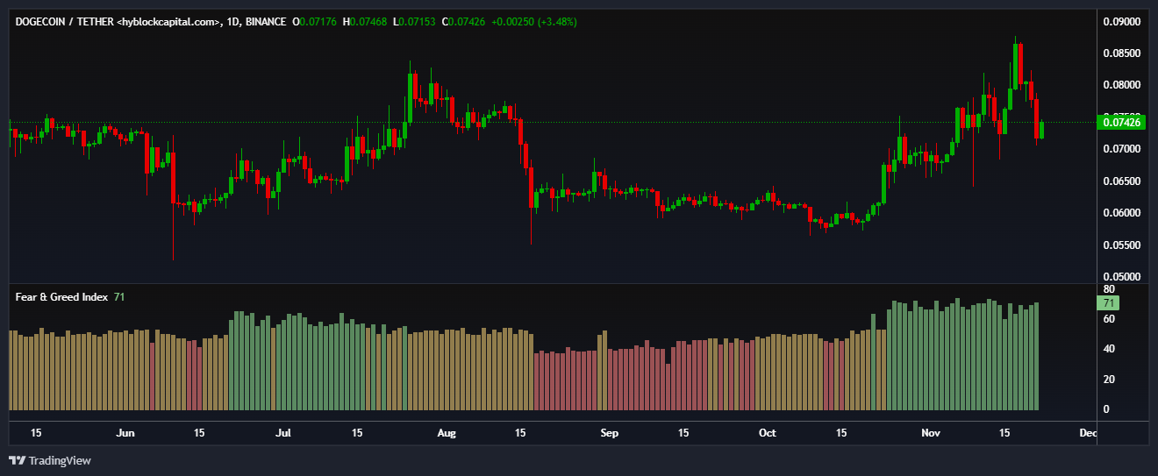This screenshot has width=1158, height=476.
Task: Select the BINANCE exchange label in header
Action: (267, 21)
